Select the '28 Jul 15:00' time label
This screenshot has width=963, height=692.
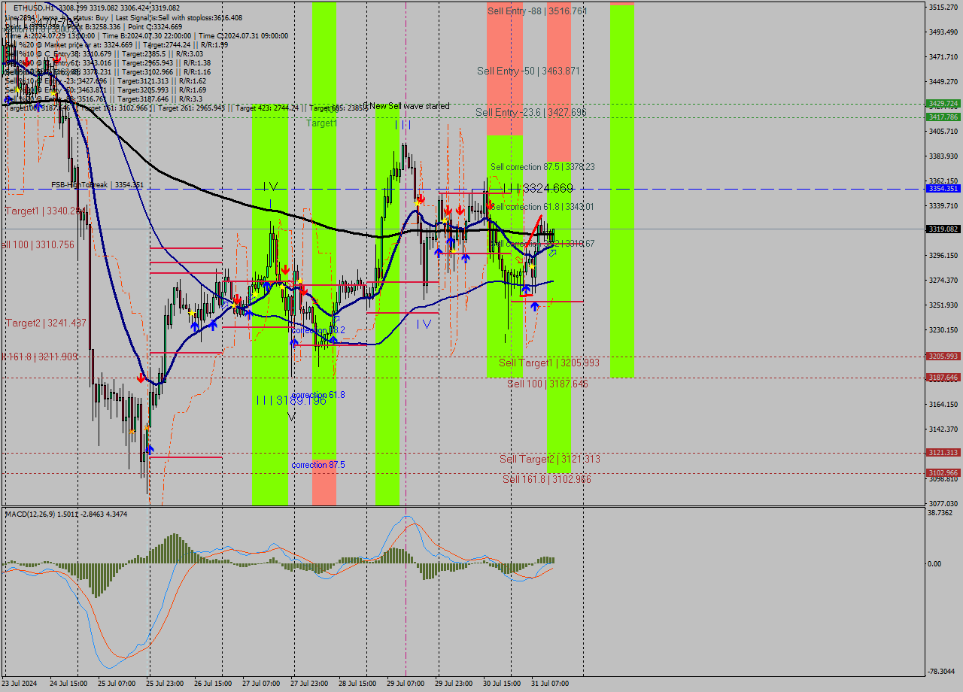(x=357, y=684)
